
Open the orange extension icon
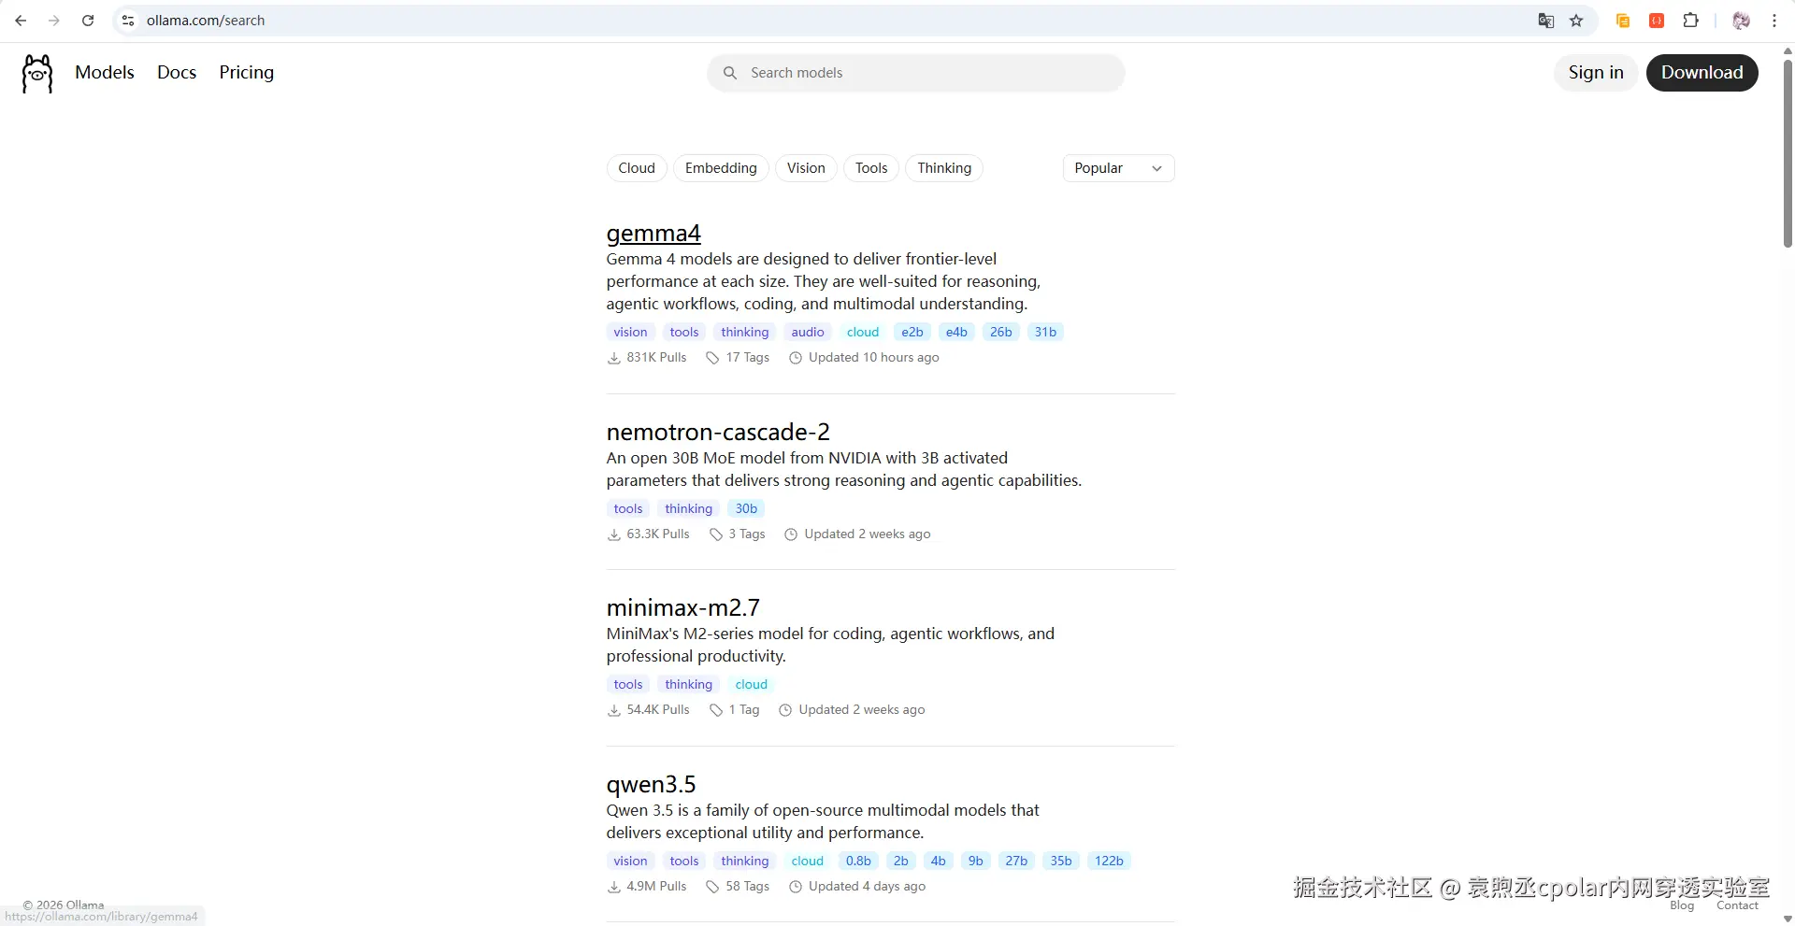[x=1623, y=21]
